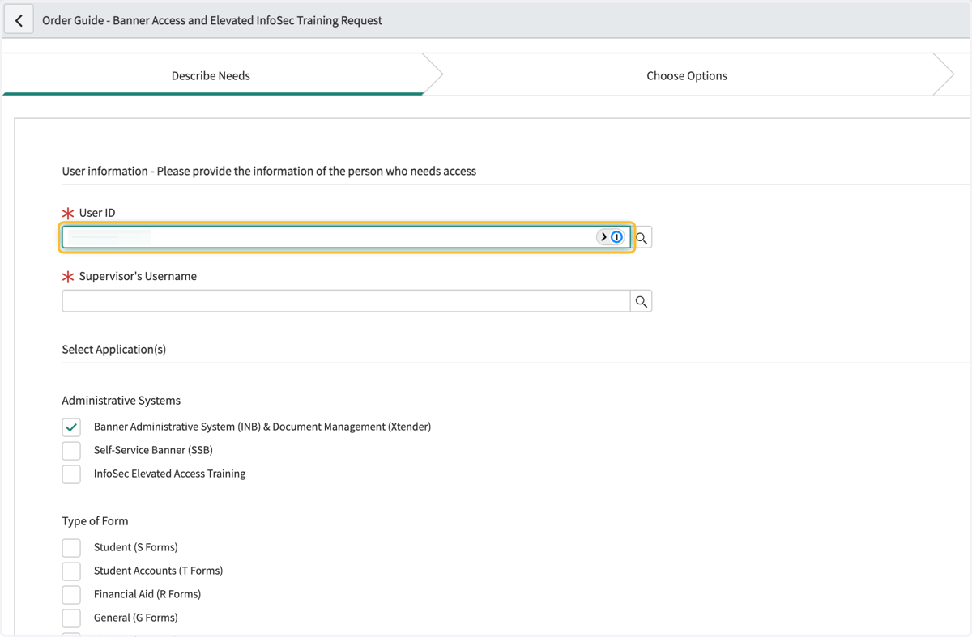The height and width of the screenshot is (637, 972).
Task: Enable InfoSec Elevated Access Training checkbox
Action: point(71,474)
